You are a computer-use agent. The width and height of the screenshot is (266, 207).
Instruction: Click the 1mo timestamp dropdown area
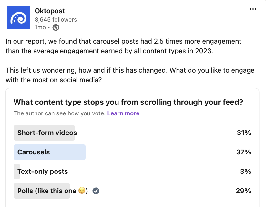[39, 28]
